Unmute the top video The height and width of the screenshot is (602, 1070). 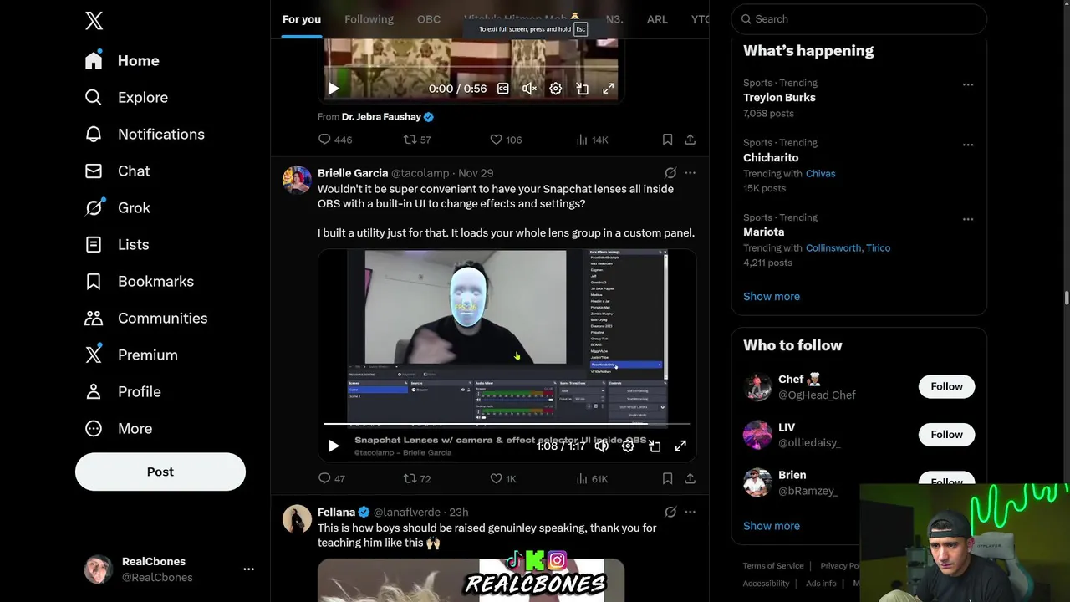tap(529, 89)
